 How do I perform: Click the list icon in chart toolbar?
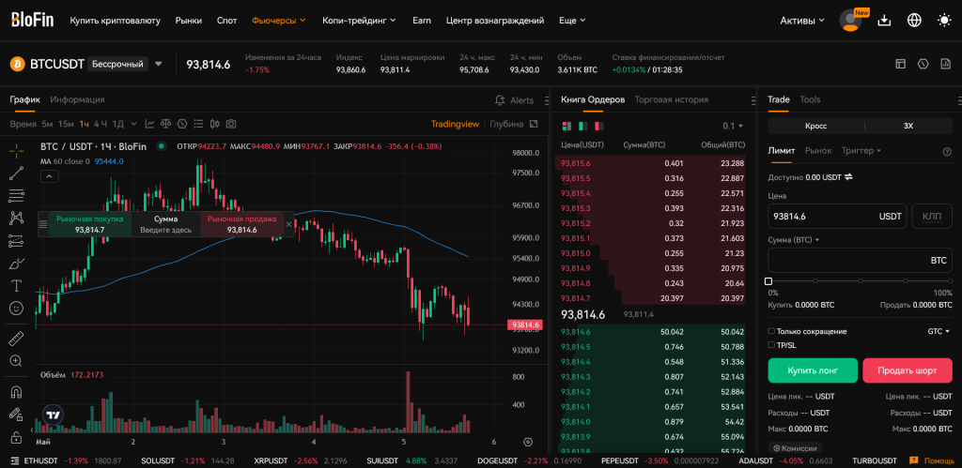[198, 124]
